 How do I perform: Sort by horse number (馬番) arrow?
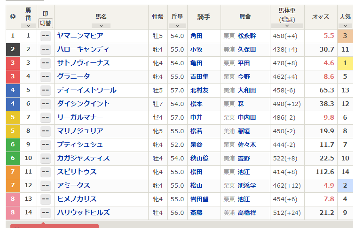coord(28,26)
